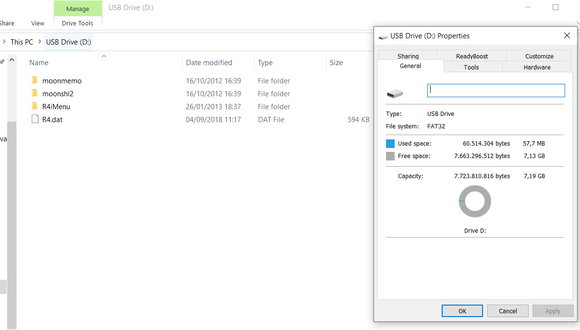Click the Free space 7,13 GB value

pyautogui.click(x=534, y=156)
